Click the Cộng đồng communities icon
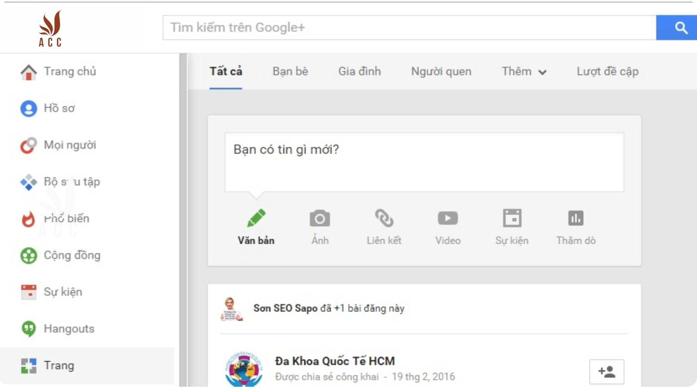The width and height of the screenshot is (697, 387). [x=29, y=255]
